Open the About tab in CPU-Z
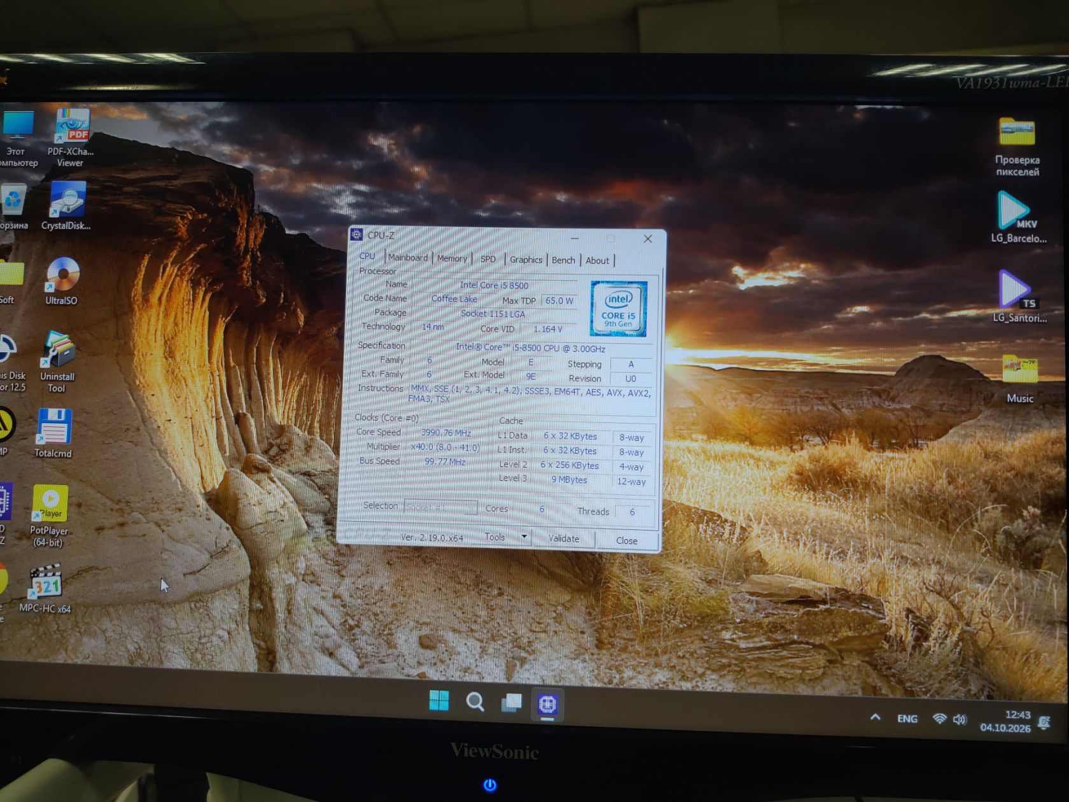1069x802 pixels. click(597, 260)
